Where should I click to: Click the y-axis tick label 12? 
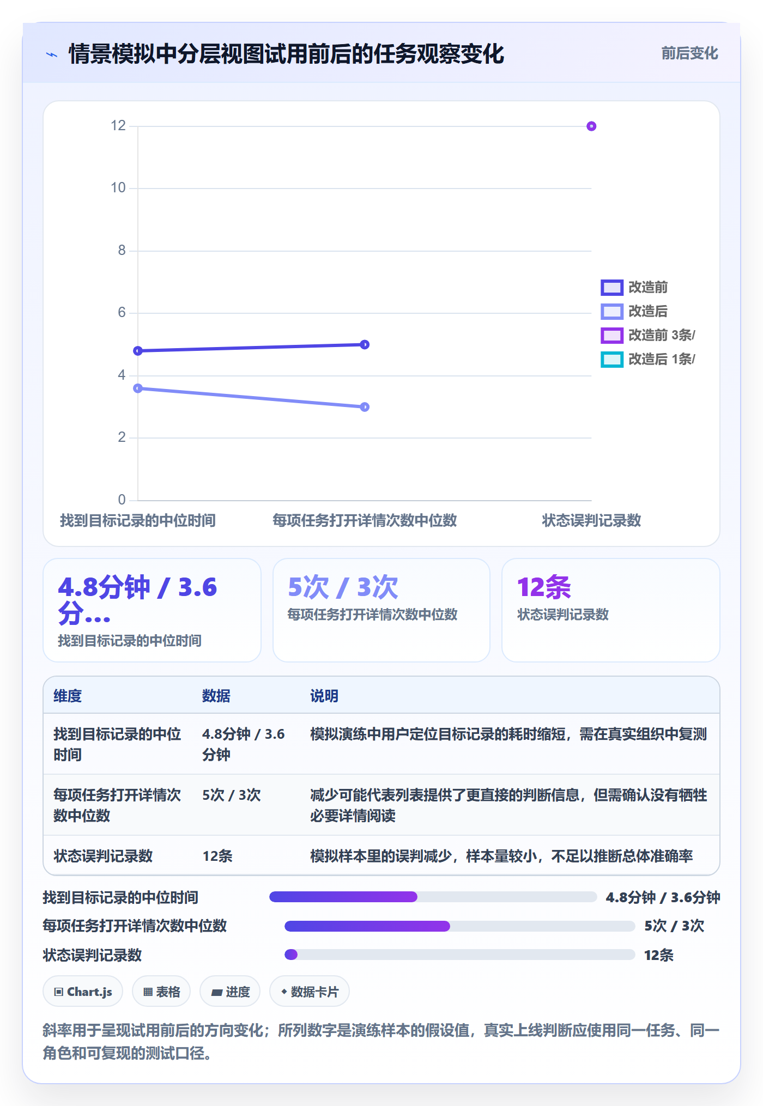pos(118,126)
